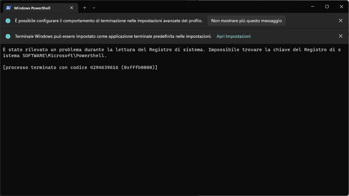
Task: Open a new tab with the plus icon
Action: (84, 7)
